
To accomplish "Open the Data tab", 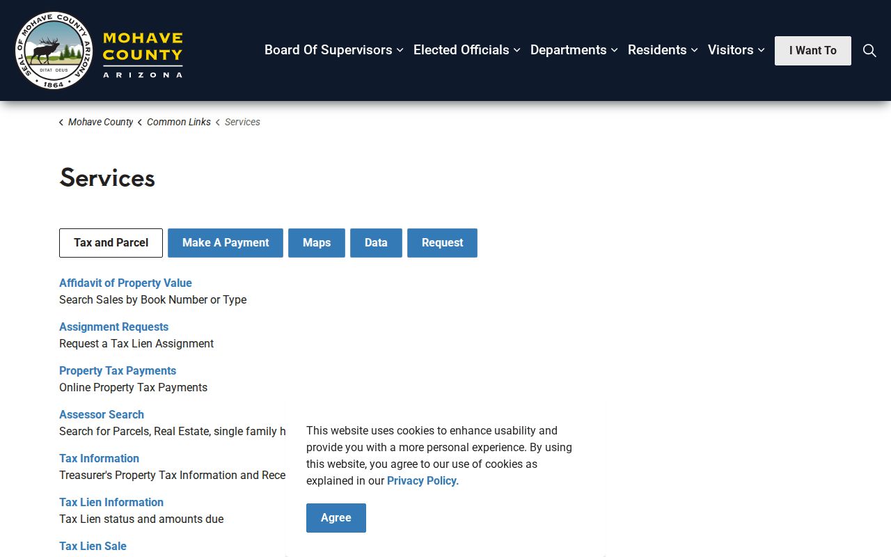I will [376, 243].
